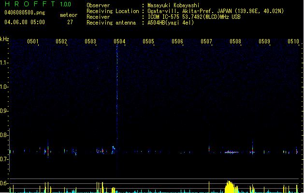Click the 0507 time marker
The image size is (304, 193).
(206, 41)
